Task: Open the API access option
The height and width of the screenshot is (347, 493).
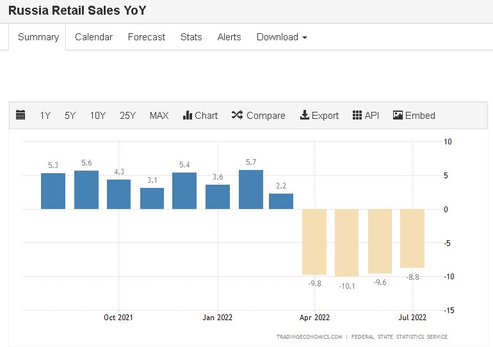Action: pos(366,116)
